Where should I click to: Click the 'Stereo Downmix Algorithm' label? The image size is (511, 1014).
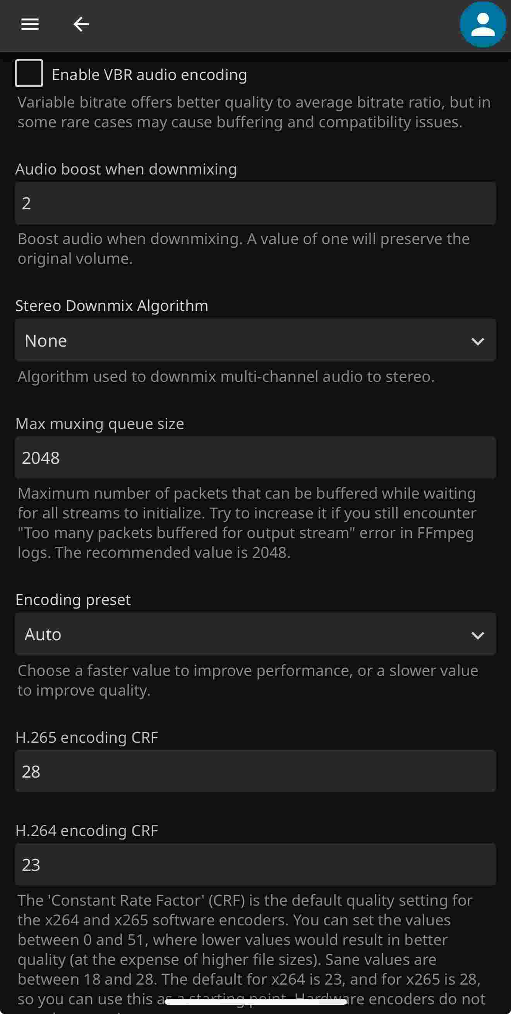[x=111, y=306]
